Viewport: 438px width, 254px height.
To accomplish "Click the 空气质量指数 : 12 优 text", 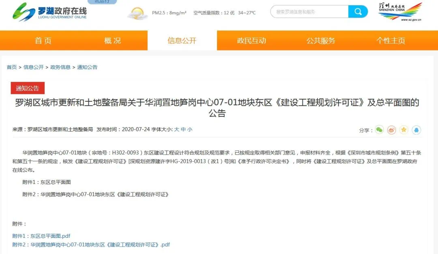I will [214, 13].
